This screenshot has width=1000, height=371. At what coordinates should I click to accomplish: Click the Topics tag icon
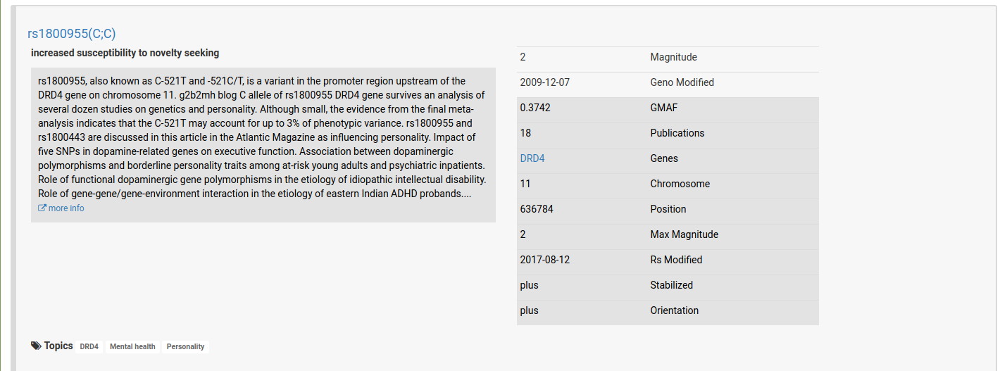pos(36,346)
